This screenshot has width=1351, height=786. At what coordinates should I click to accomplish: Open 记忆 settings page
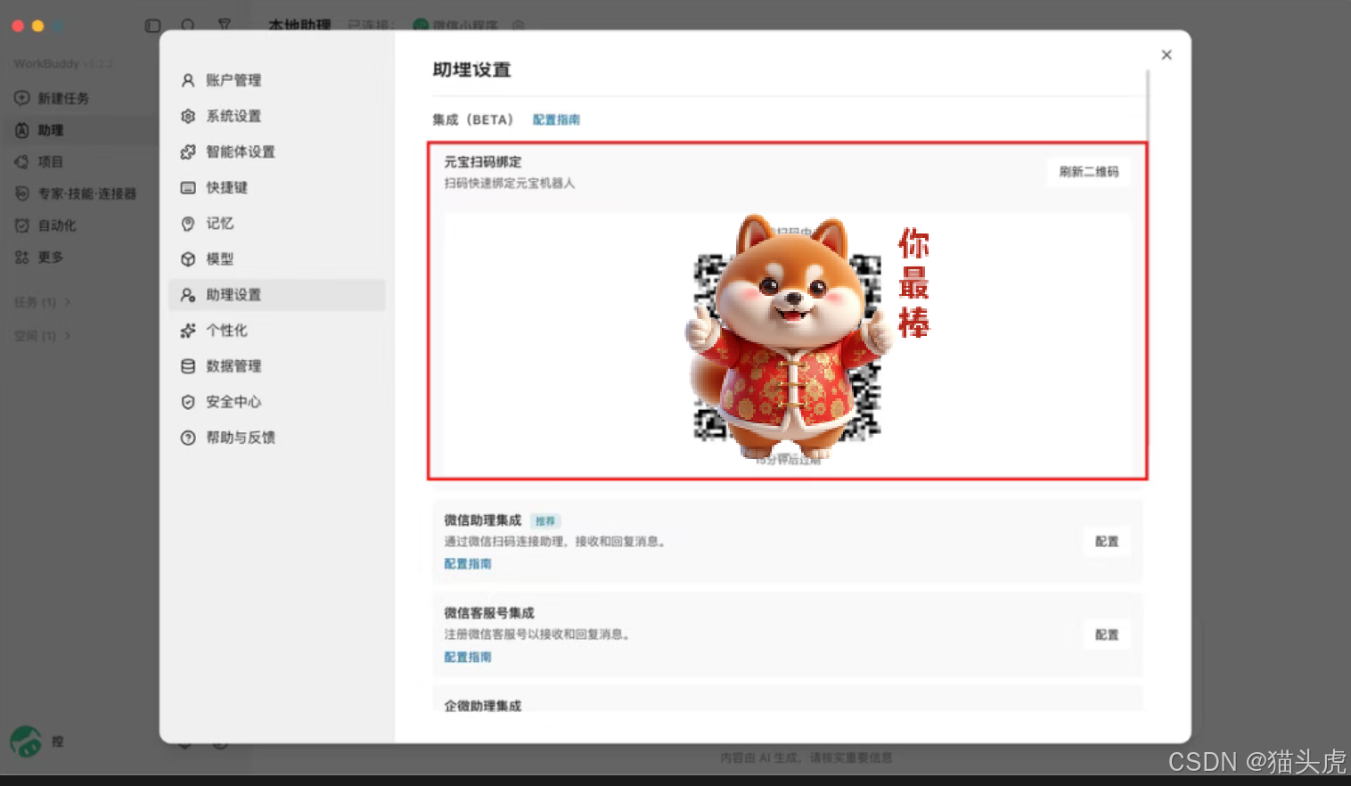pos(276,223)
